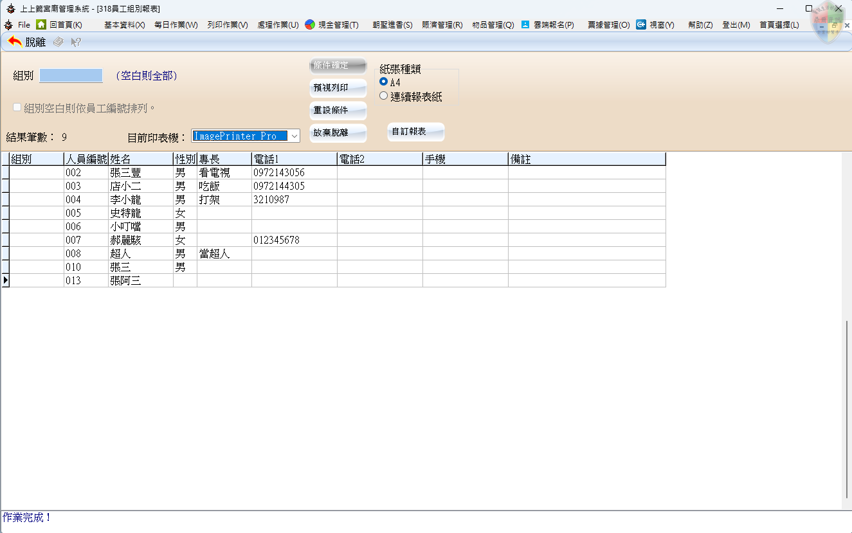Click the G+ icon beside 視窗
Viewport: 852px width, 533px height.
[640, 24]
